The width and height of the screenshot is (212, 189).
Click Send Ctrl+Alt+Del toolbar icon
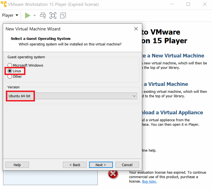coord(43,15)
